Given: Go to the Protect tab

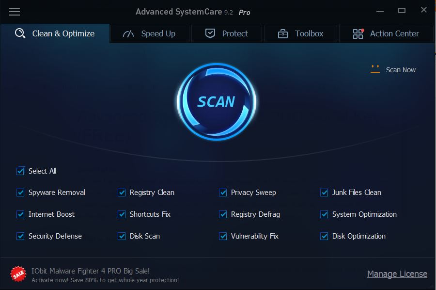Looking at the screenshot, I should point(227,33).
